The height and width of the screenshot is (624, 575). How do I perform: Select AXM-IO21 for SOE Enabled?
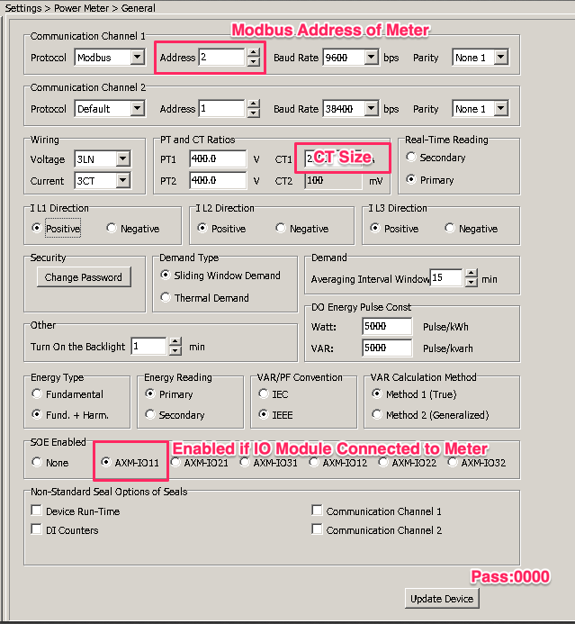coord(200,463)
